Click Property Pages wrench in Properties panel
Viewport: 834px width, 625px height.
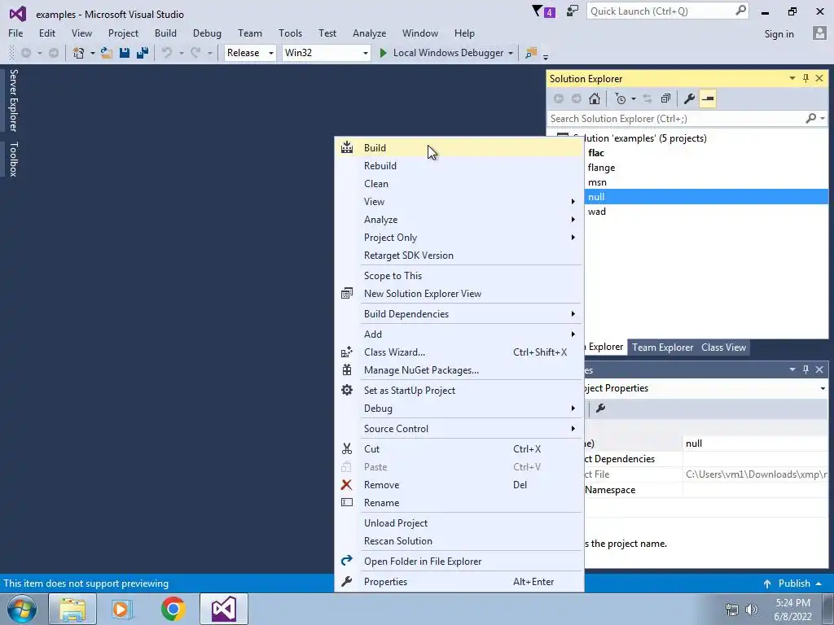coord(600,409)
